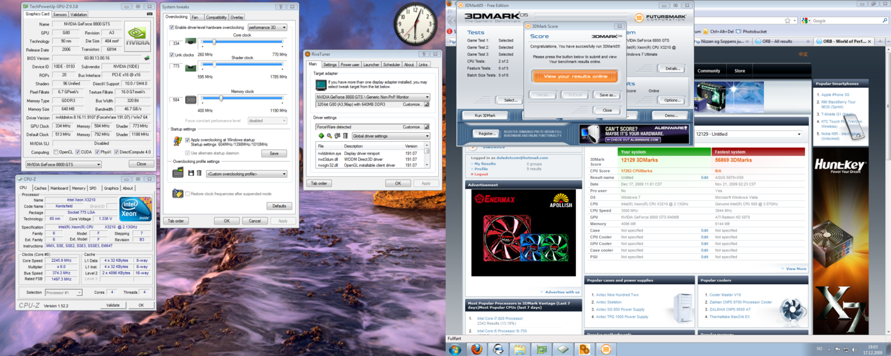This screenshot has height=356, width=891.
Task: Click delete profile trash icon in System tweaks
Action: (199, 173)
